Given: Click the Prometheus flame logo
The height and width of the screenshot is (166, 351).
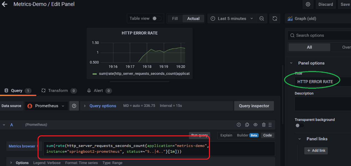Looking at the screenshot, I should [x=30, y=106].
